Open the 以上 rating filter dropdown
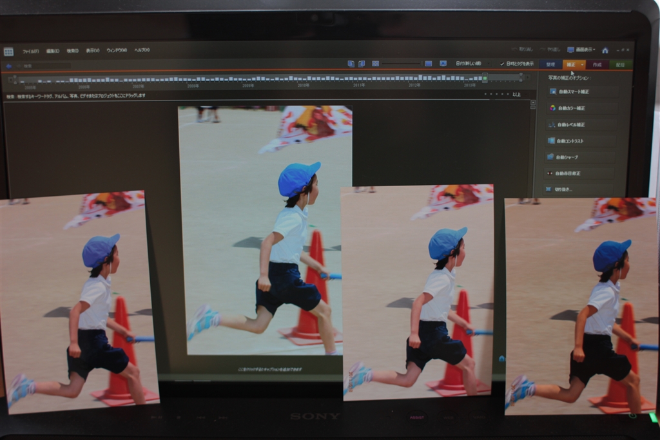The height and width of the screenshot is (440, 660). tap(519, 94)
